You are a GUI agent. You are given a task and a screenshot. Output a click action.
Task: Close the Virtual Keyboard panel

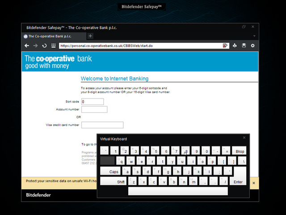click(244, 138)
